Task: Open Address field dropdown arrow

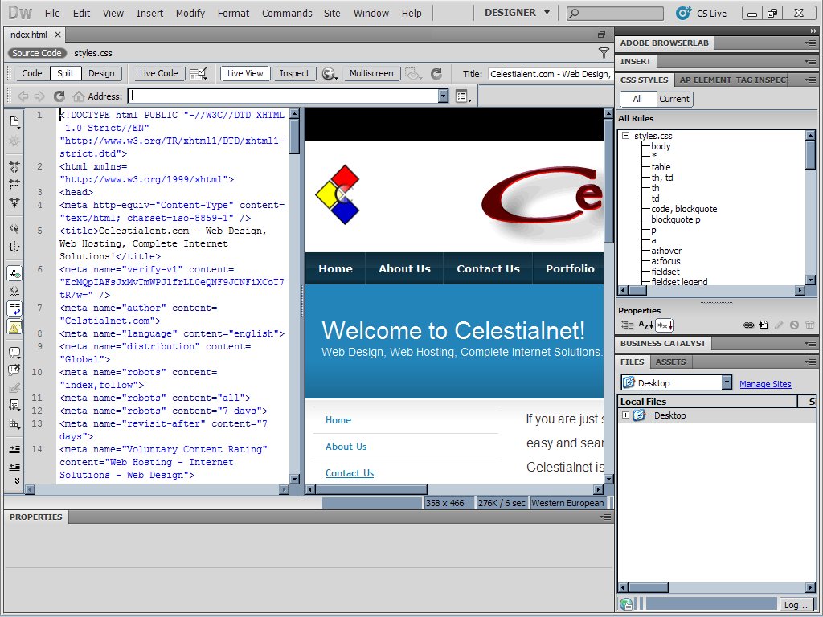Action: click(444, 96)
